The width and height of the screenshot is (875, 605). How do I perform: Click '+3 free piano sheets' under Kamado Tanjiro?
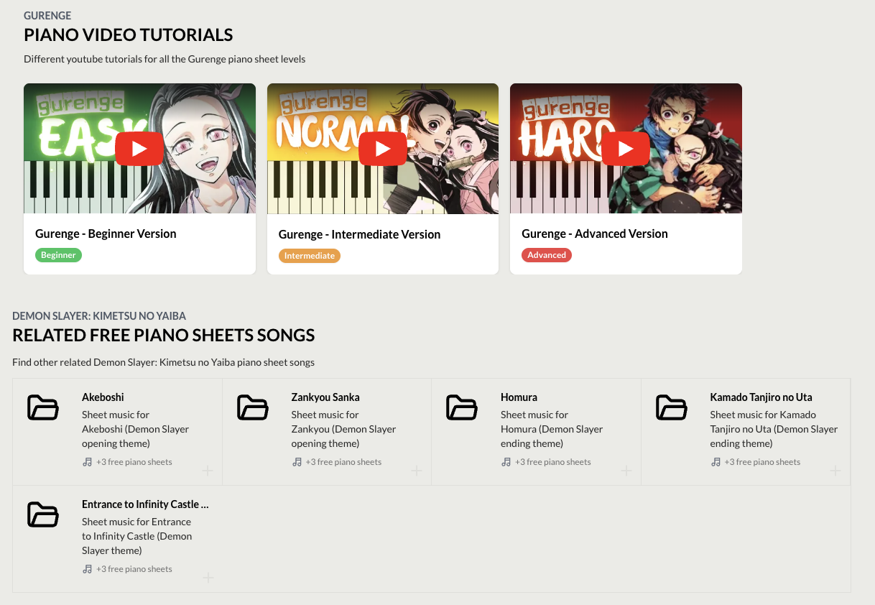pos(762,462)
